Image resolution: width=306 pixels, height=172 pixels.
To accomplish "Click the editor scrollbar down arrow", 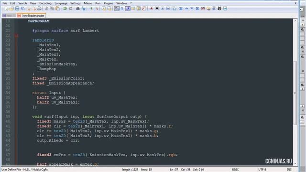I will point(295,163).
